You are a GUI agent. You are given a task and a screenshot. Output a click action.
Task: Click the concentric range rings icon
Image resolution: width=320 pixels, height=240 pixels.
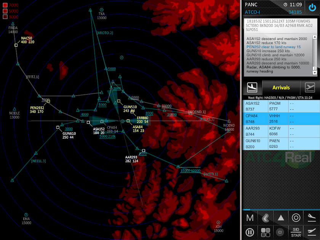[296, 218]
